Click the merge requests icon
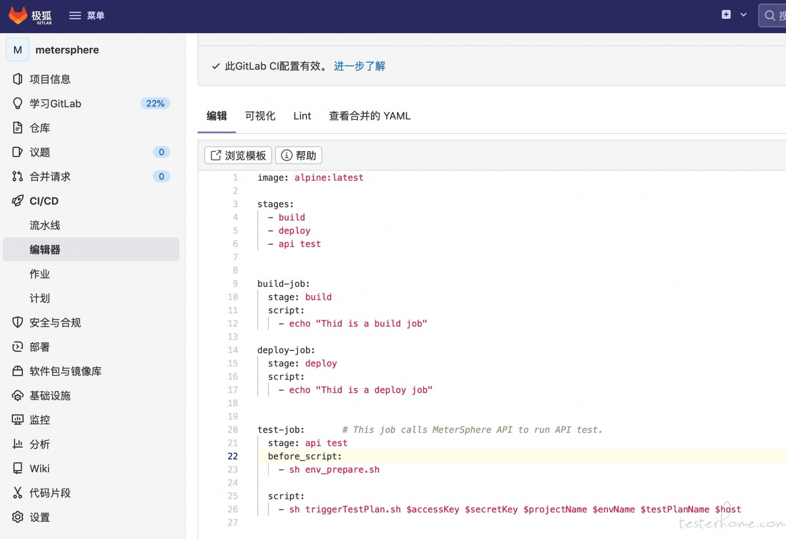 [18, 177]
